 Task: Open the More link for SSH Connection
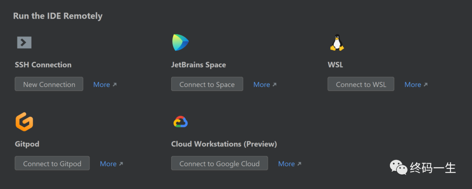click(x=105, y=84)
